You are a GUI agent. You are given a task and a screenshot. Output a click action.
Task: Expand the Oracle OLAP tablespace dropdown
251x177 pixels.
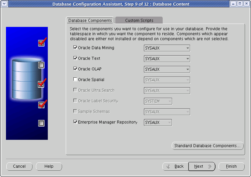tap(167, 69)
